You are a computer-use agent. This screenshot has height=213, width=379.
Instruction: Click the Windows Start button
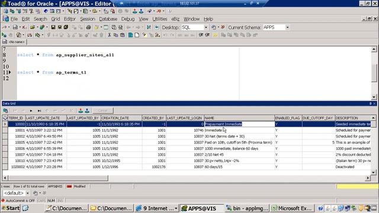tap(11, 208)
